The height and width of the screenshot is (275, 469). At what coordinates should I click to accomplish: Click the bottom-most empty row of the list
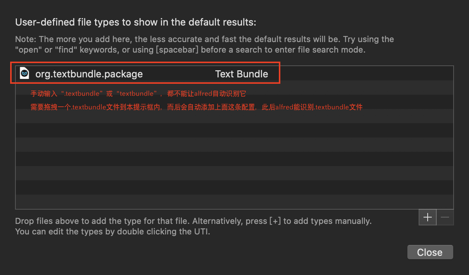click(234, 202)
